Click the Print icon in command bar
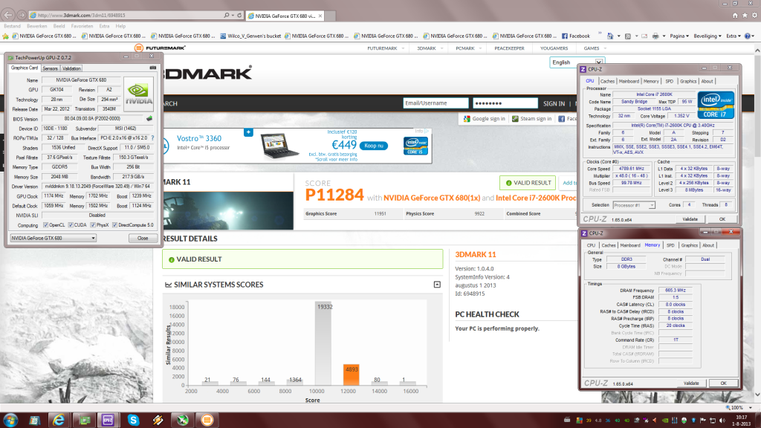Image resolution: width=761 pixels, height=428 pixels. tap(655, 36)
